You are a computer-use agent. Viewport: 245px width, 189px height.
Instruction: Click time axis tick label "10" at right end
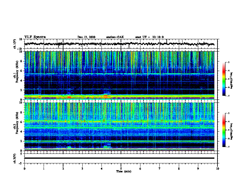[217, 169]
